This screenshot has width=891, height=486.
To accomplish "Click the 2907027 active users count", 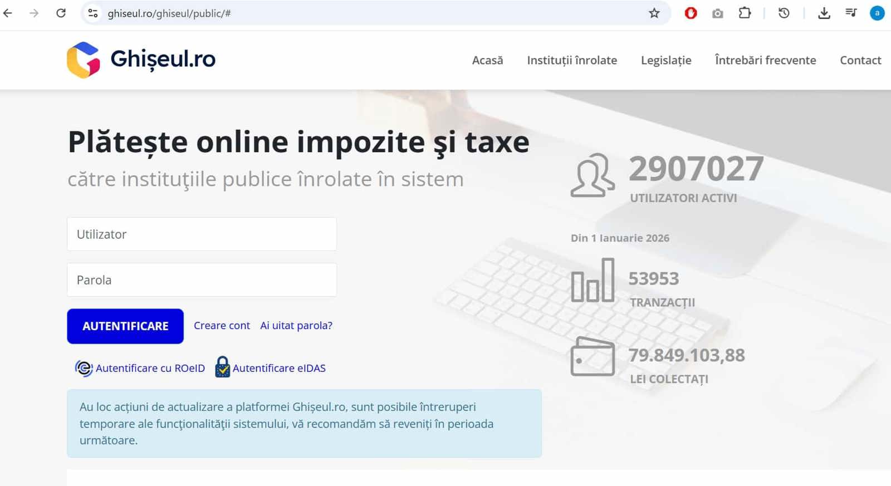I will coord(696,168).
